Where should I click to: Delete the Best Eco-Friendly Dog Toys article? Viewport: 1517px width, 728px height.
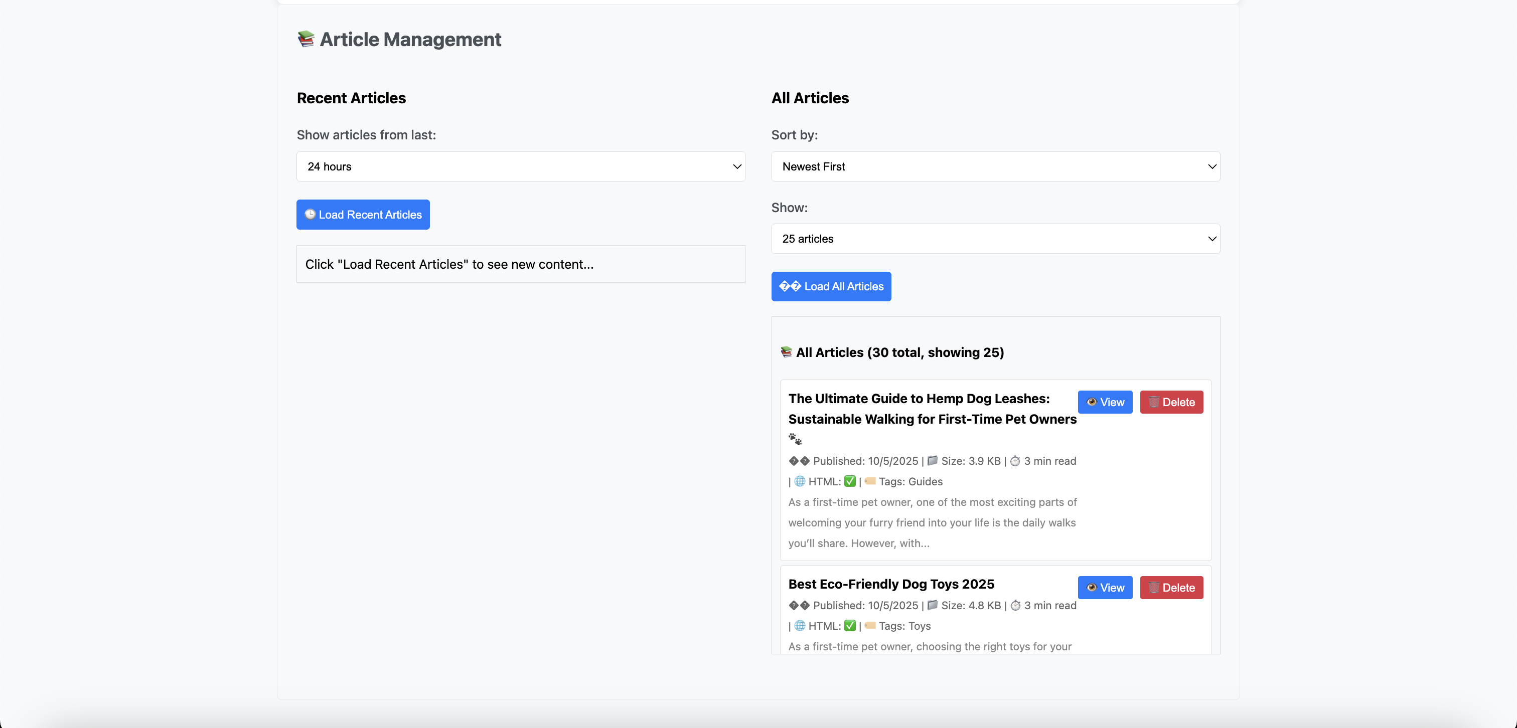1171,587
